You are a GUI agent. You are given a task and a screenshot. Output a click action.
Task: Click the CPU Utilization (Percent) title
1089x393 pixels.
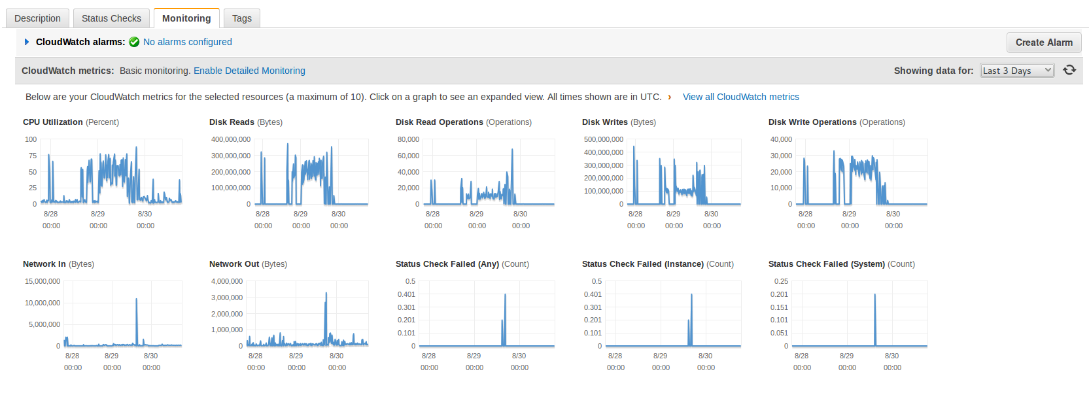[x=71, y=122]
